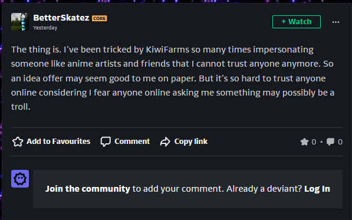Click the star icon beside Add to Favourites
The image size is (352, 220).
click(x=18, y=142)
